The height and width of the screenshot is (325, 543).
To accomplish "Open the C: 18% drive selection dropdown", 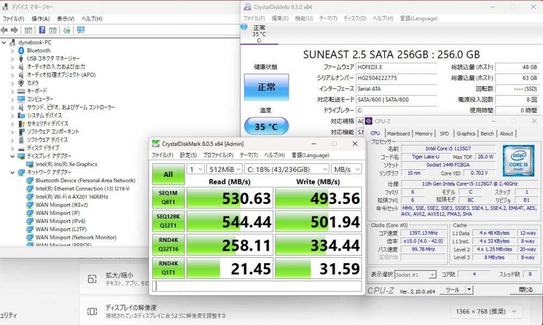I will pyautogui.click(x=287, y=169).
